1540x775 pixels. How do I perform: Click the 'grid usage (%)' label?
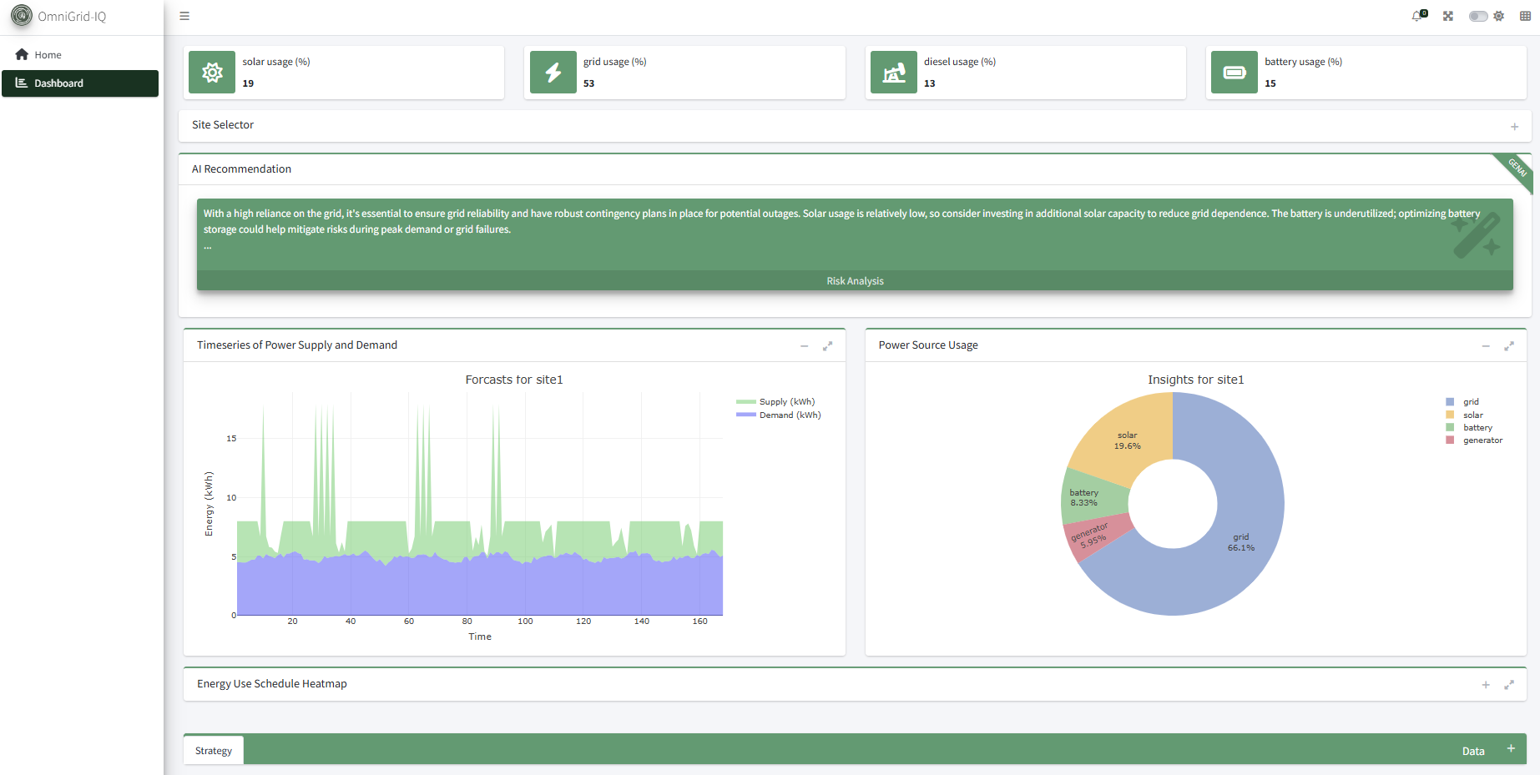pos(614,62)
